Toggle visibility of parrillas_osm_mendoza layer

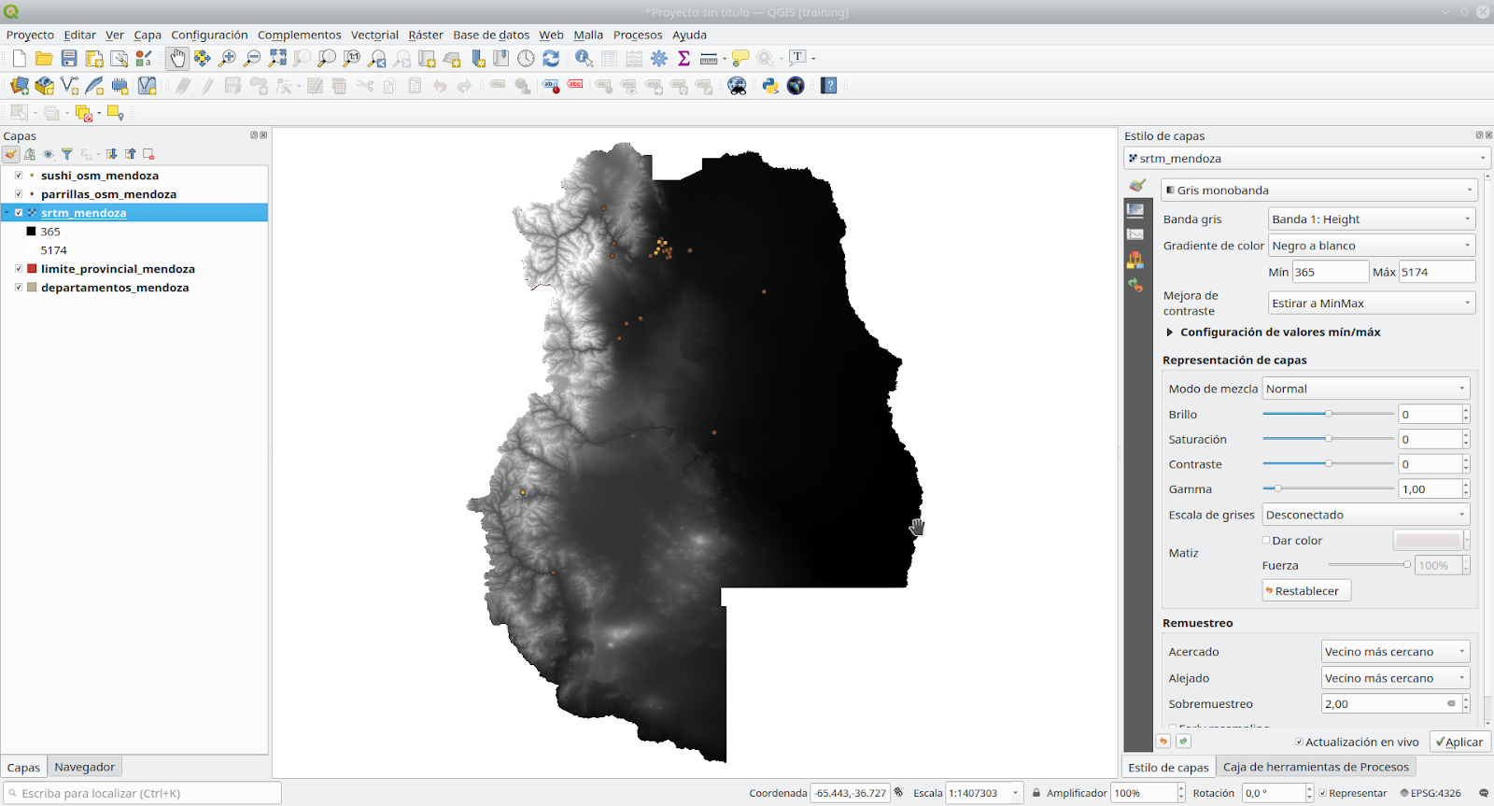(19, 194)
